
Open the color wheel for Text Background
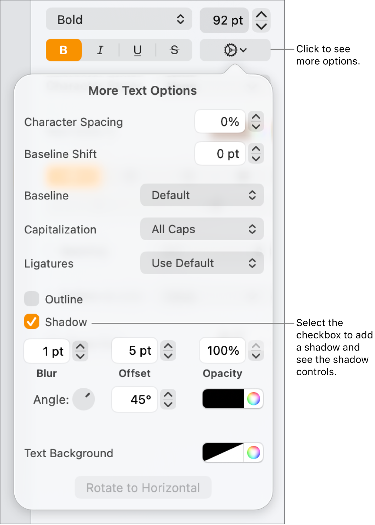254,453
